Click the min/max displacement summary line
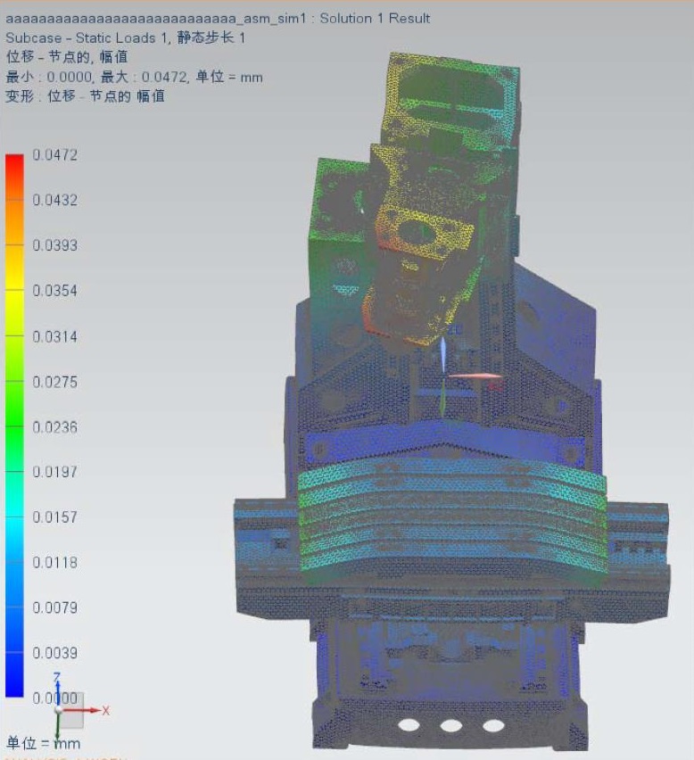The image size is (694, 760). click(x=134, y=77)
